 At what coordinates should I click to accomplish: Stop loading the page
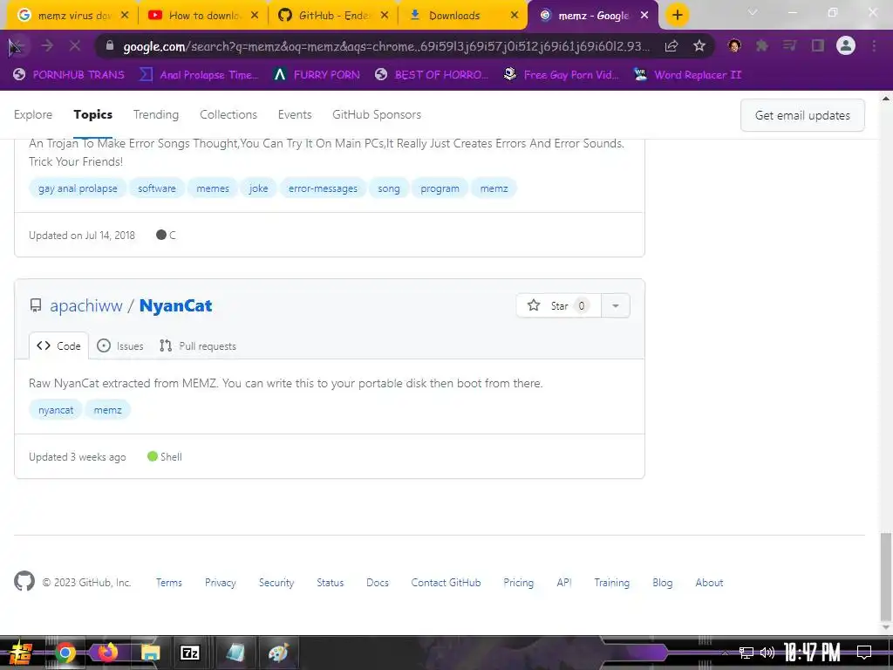point(75,45)
